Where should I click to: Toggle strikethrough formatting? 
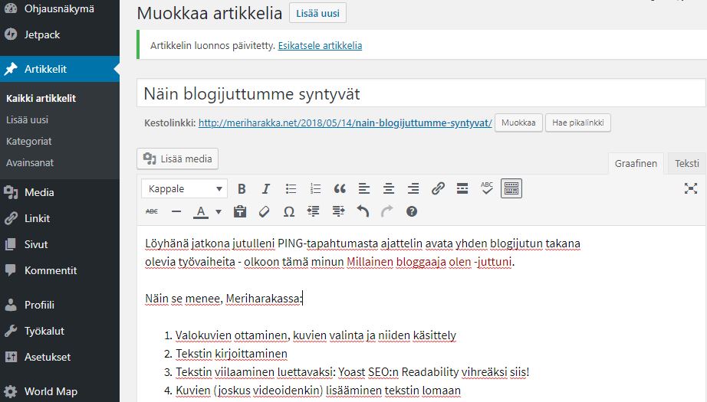pyautogui.click(x=152, y=211)
